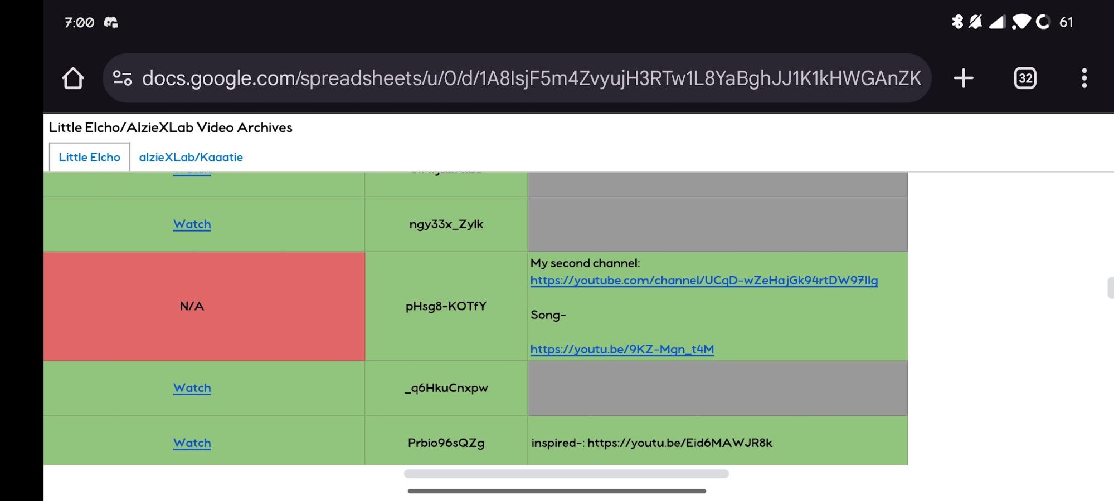This screenshot has height=501, width=1114.
Task: Select the red N/A cell
Action: (x=204, y=306)
